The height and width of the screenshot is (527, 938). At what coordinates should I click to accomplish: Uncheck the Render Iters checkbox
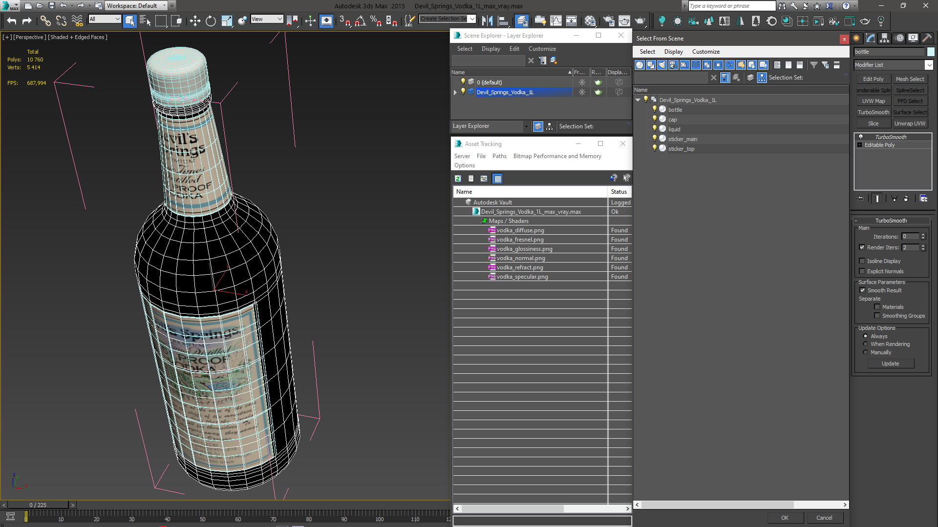(x=862, y=247)
